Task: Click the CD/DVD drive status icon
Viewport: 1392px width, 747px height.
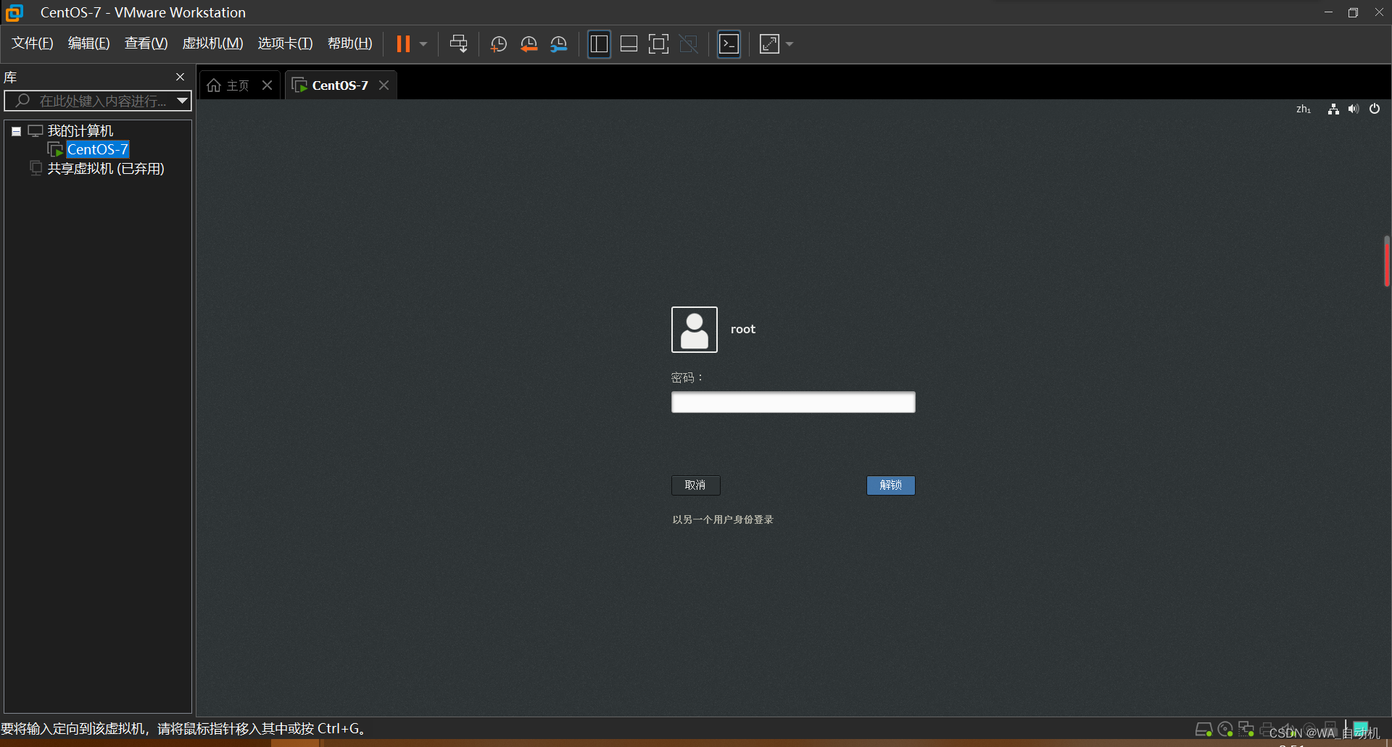Action: pos(1225,729)
